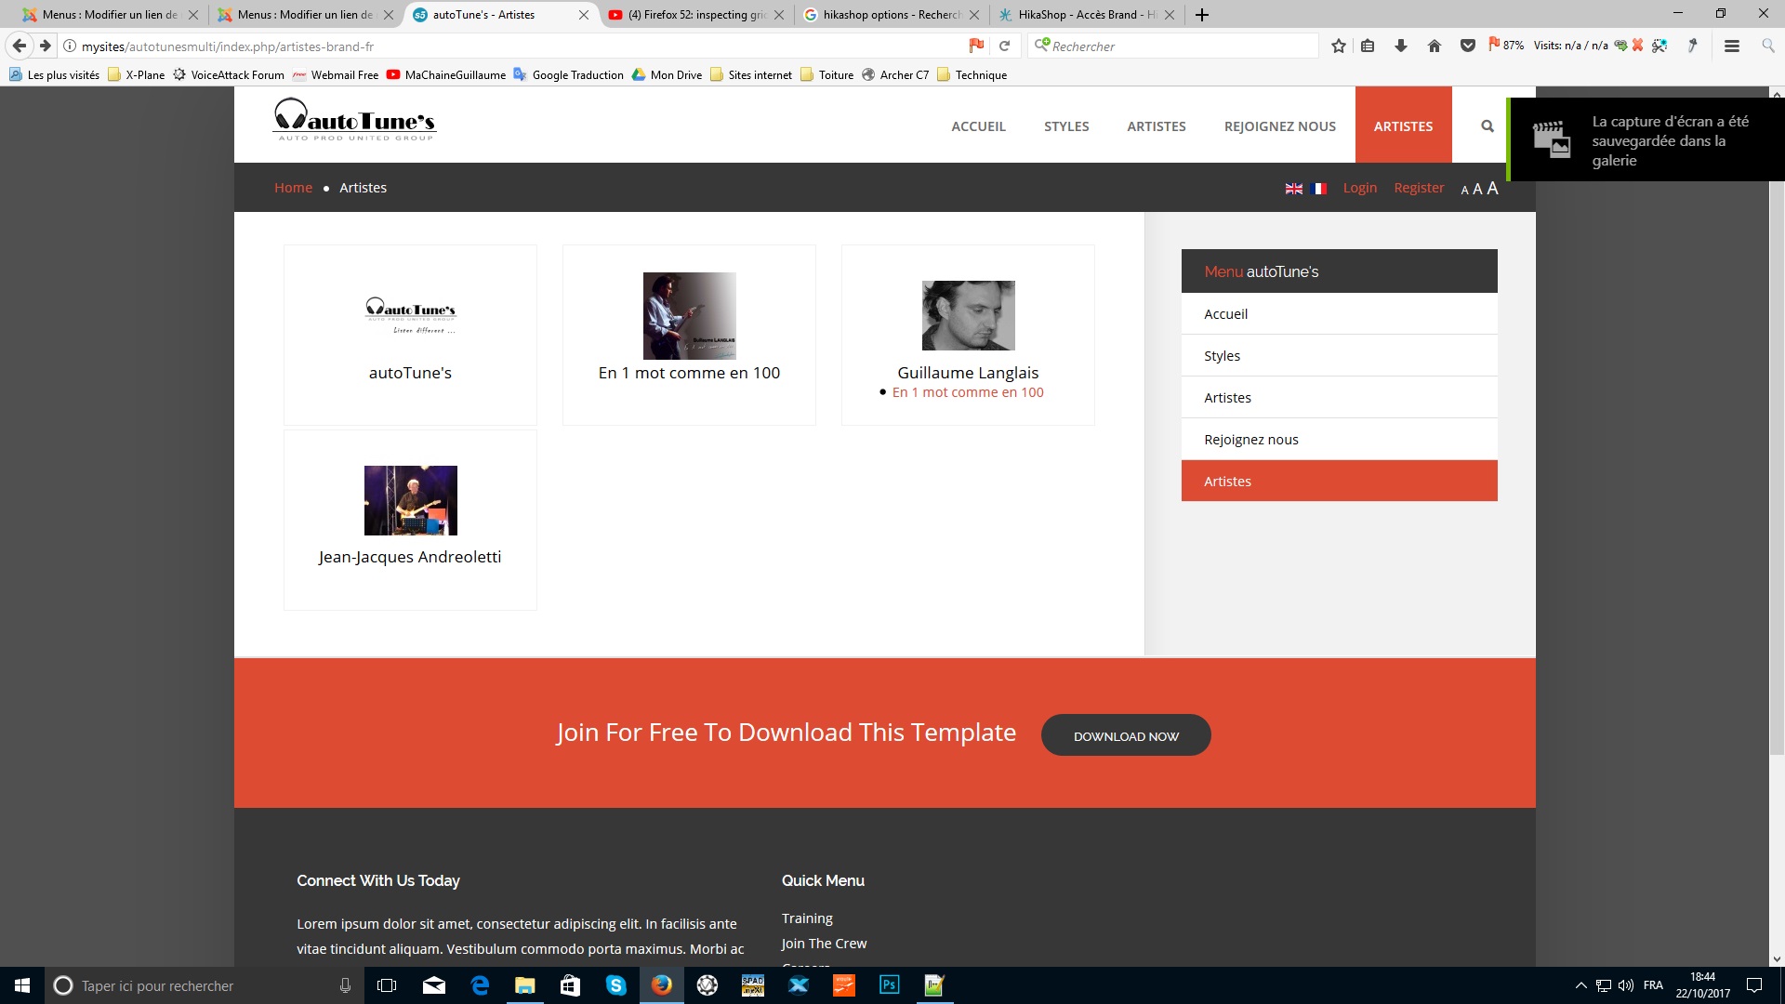The height and width of the screenshot is (1004, 1785).
Task: Open the bookmarks list icon
Action: pos(1368,46)
